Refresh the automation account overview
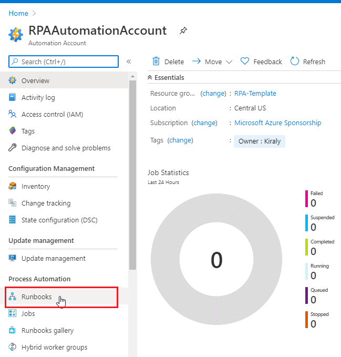Image resolution: width=341 pixels, height=357 pixels. coord(308,62)
